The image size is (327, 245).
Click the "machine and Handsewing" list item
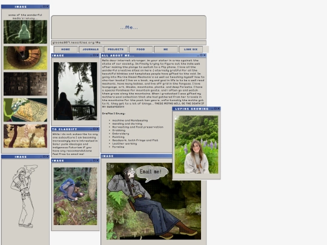(x=130, y=120)
